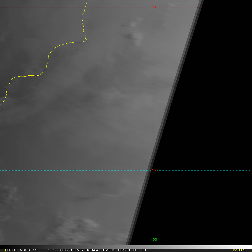Click where 15 latitude meets -60 longitude line
This screenshot has height=252, width=252.
[x=154, y=171]
